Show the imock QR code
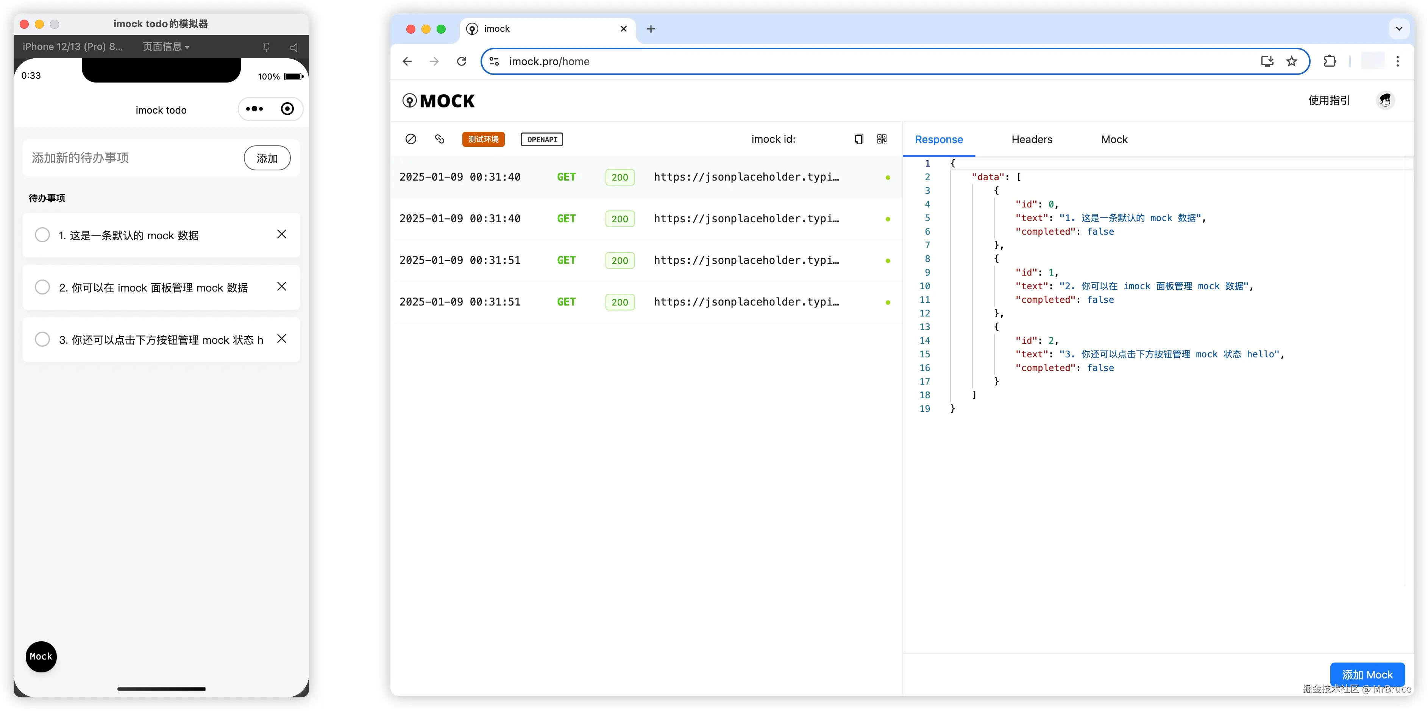1428x711 pixels. pyautogui.click(x=882, y=139)
